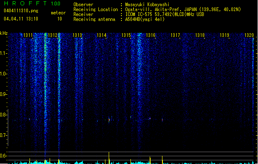Click the Receiving antenna label
Viewport: 258px width, 164px height.
coord(94,19)
